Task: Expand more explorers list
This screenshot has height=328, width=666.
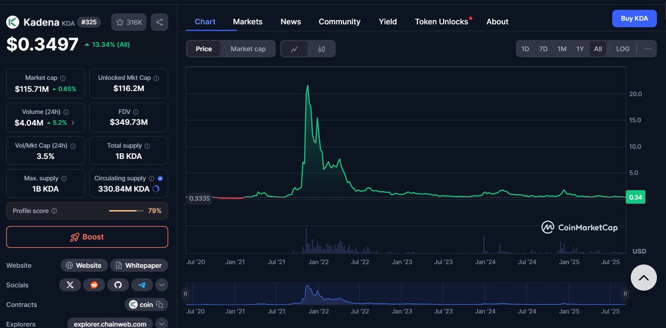Action: [162, 324]
